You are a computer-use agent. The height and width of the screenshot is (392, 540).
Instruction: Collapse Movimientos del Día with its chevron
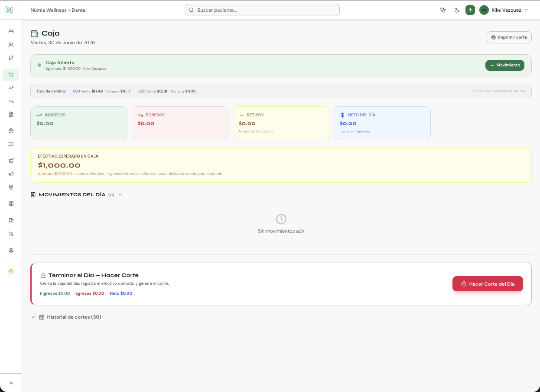pos(120,194)
